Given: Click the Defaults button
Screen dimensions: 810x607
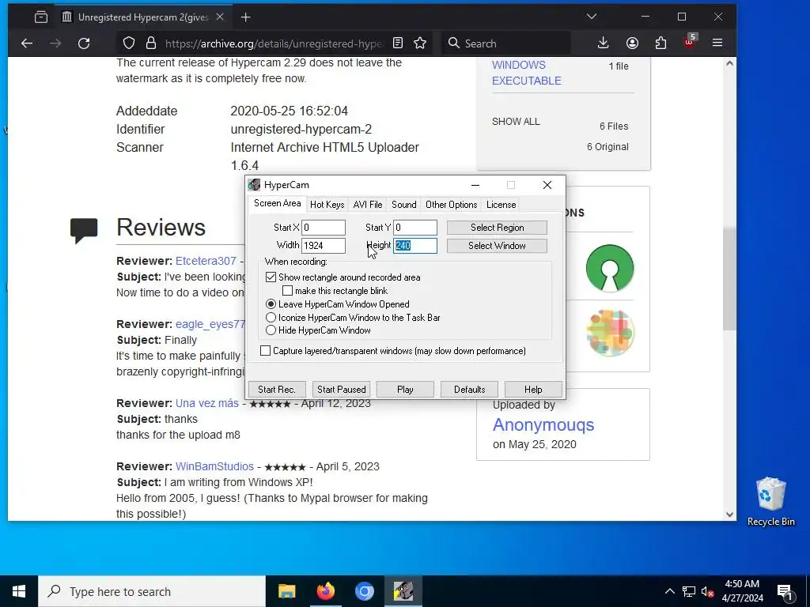Looking at the screenshot, I should (470, 389).
